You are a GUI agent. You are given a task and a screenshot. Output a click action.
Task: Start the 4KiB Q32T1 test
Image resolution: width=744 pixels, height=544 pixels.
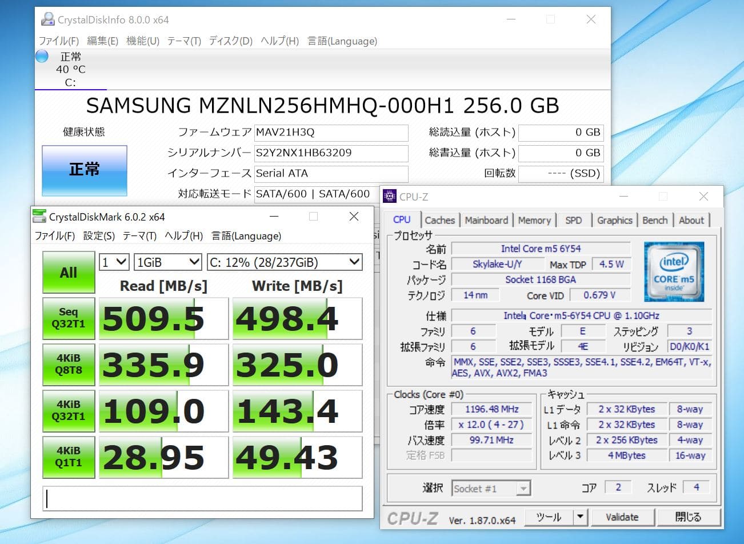click(69, 411)
